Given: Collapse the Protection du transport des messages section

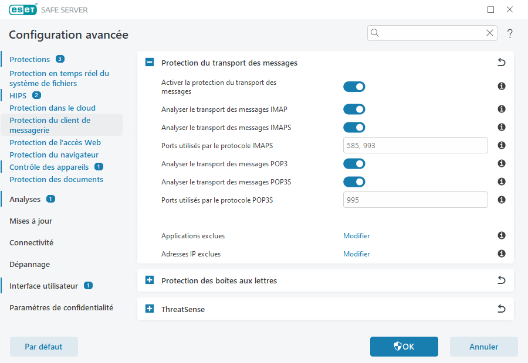Looking at the screenshot, I should tap(149, 61).
